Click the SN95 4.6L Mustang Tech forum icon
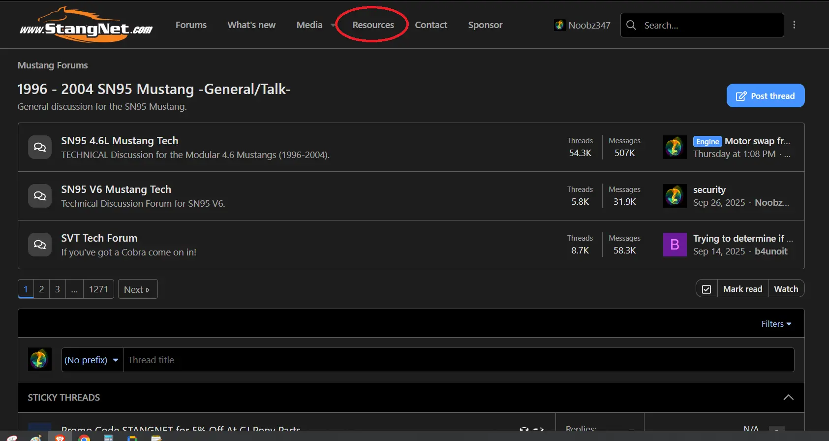Image resolution: width=829 pixels, height=441 pixels. coord(40,147)
